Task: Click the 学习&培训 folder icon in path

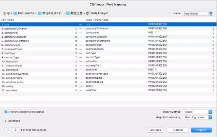Action: (40, 13)
